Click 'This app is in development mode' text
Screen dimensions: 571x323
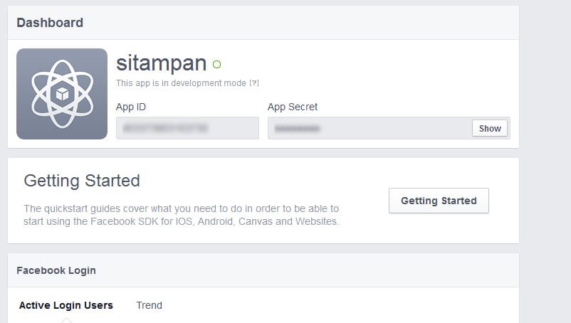tap(181, 83)
